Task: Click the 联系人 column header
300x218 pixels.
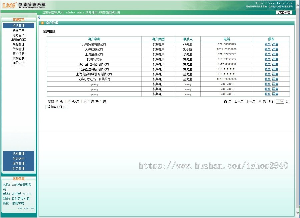Action: click(x=188, y=39)
